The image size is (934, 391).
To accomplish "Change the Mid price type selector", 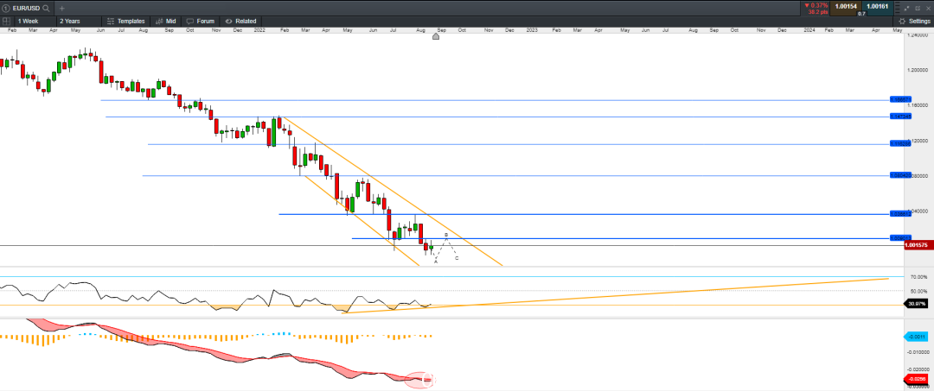I will click(166, 21).
